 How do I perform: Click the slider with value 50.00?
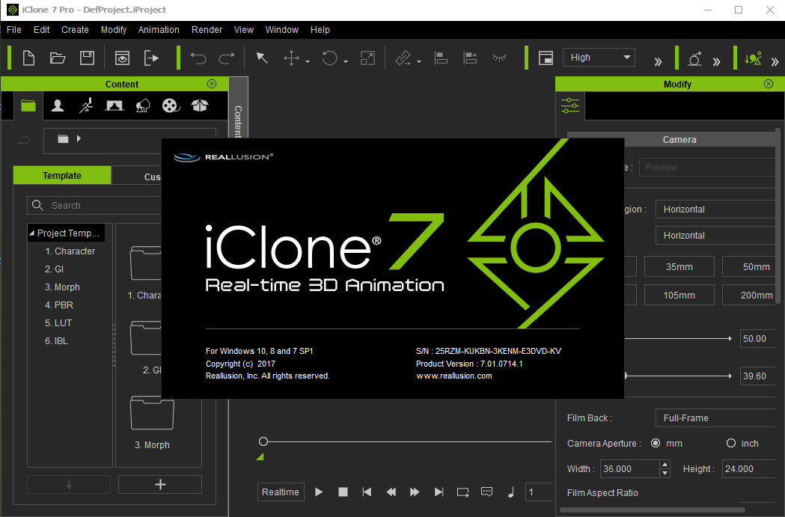pyautogui.click(x=678, y=339)
